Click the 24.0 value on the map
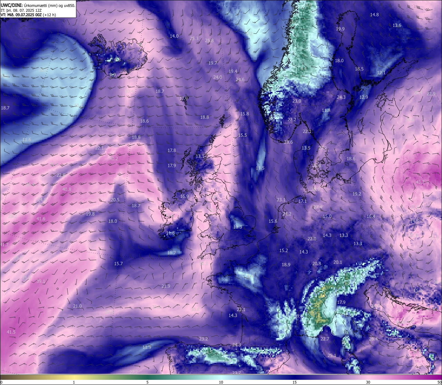Viewport: 442px width, 385px height. click(x=218, y=77)
